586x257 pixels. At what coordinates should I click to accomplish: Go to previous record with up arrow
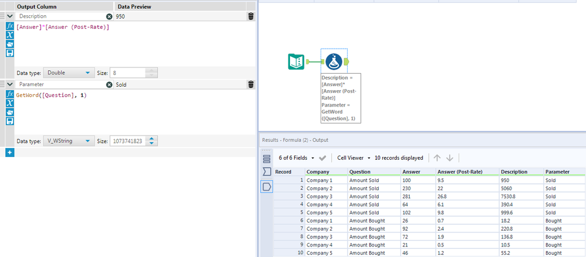pos(437,158)
